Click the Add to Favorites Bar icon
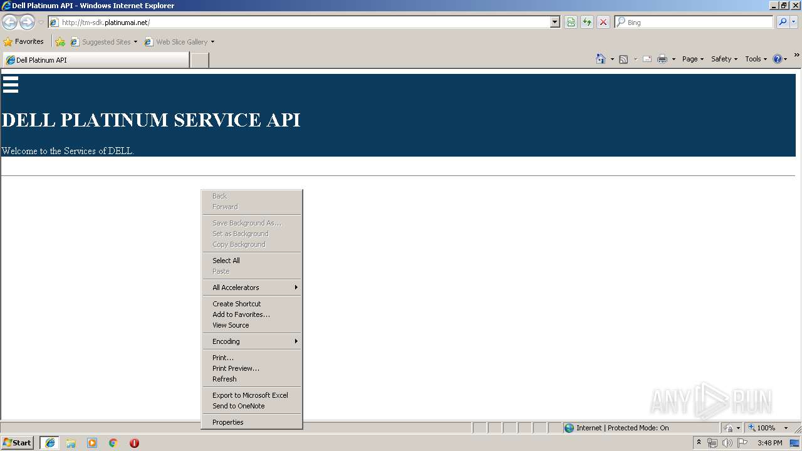Viewport: 802px width, 451px height. [60, 42]
